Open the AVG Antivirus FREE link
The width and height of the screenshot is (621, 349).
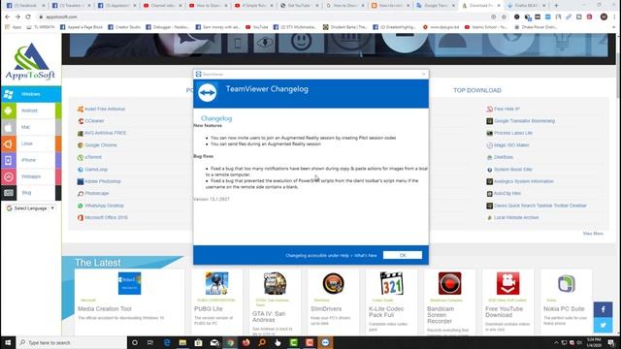pyautogui.click(x=106, y=133)
